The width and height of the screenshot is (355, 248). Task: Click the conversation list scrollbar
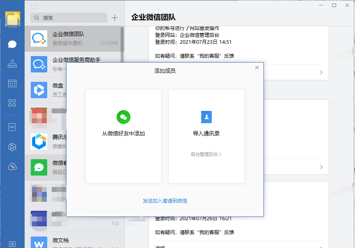point(122,45)
